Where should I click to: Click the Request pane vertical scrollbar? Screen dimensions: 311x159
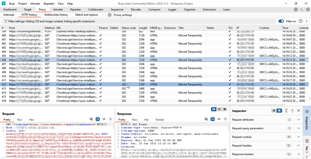point(114,126)
